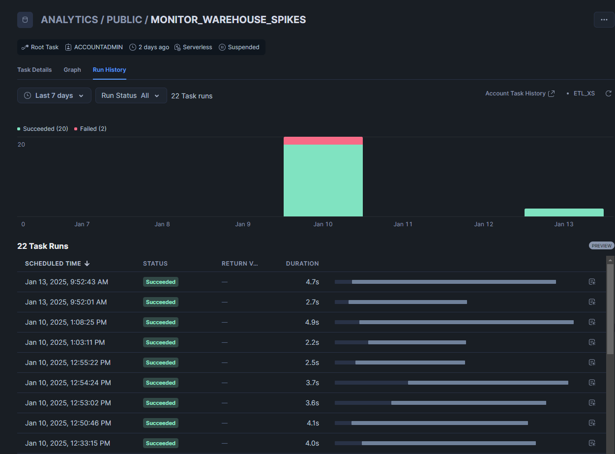This screenshot has width=615, height=454.
Task: Switch to the Task Details tab
Action: [34, 70]
